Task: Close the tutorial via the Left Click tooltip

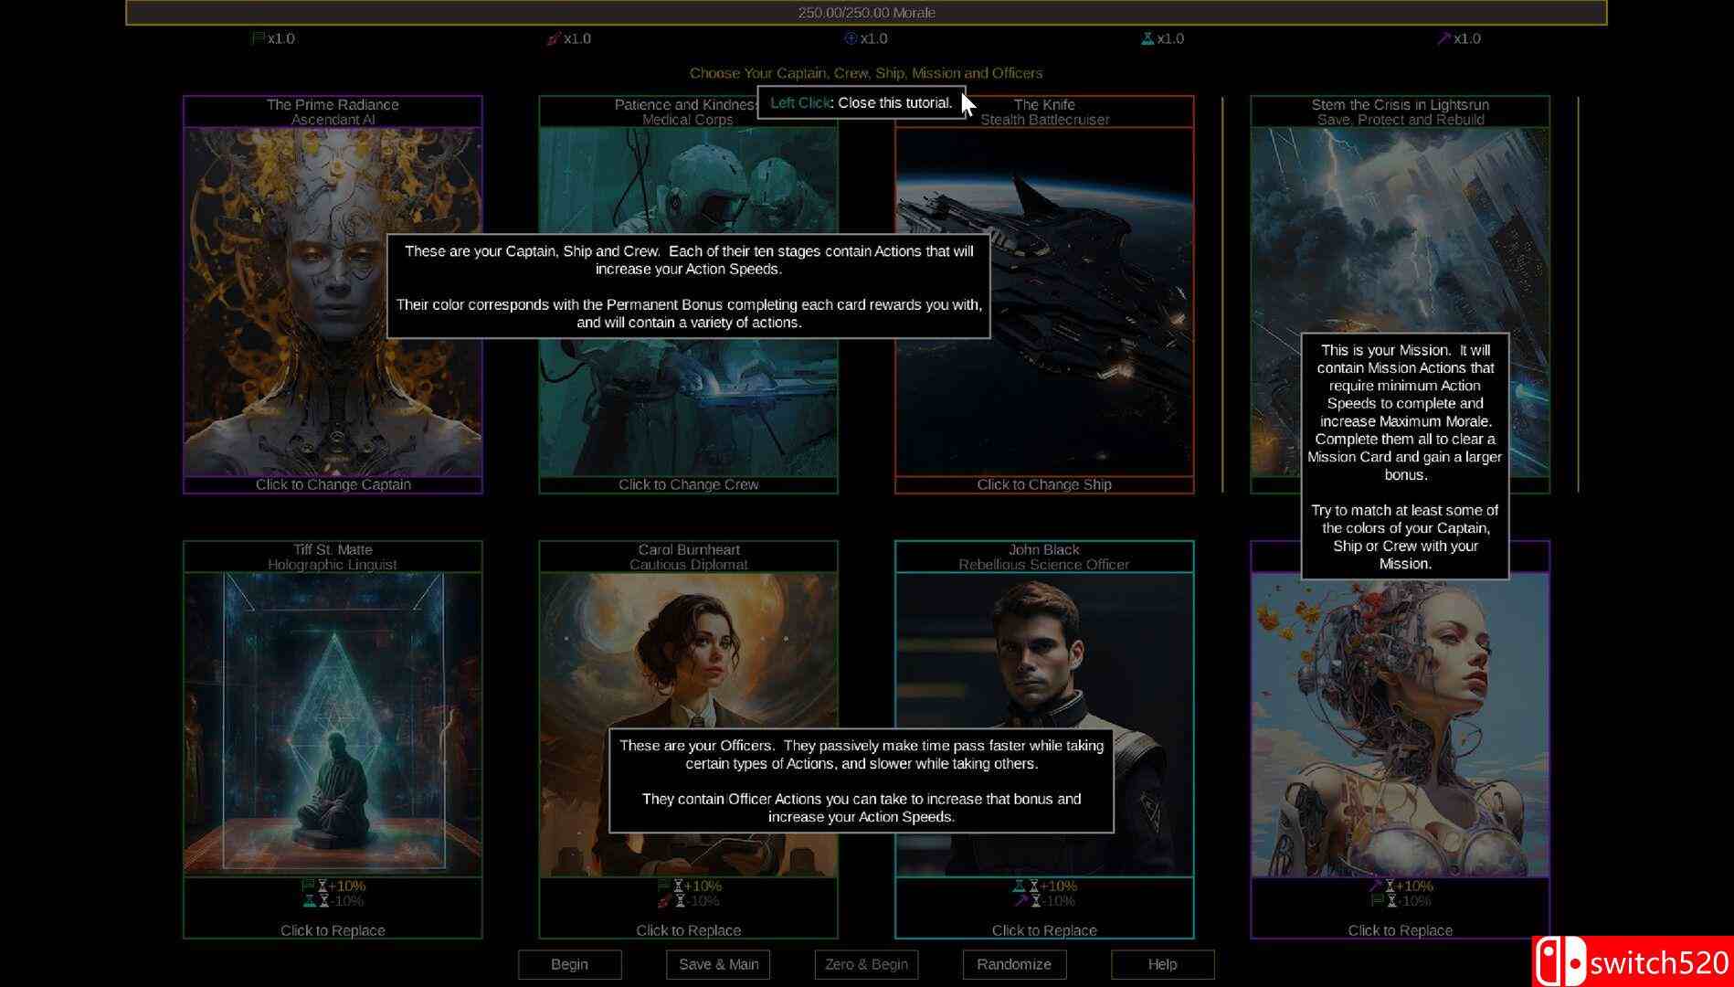Action: coord(861,103)
